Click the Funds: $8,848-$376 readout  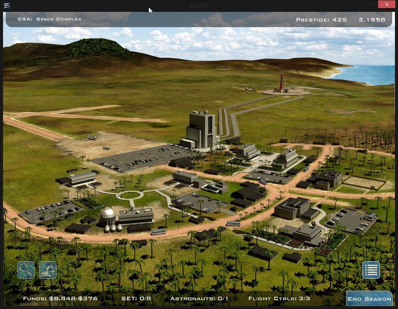pos(60,298)
